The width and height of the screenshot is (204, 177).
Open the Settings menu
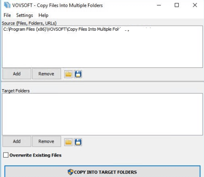[24, 15]
